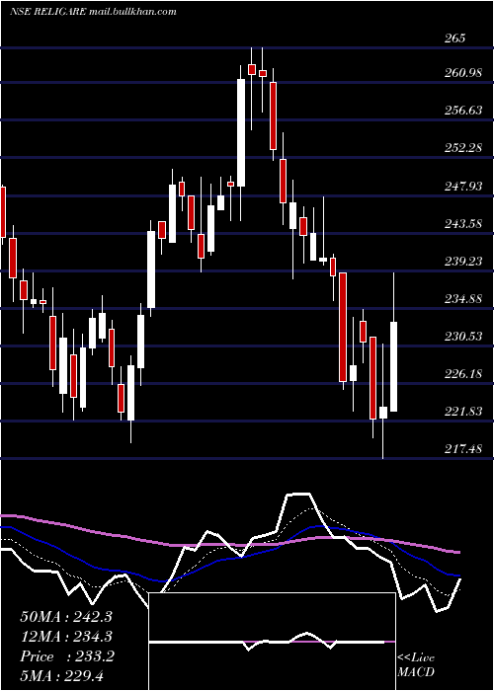Click the 226.18 price axis label

(x=463, y=374)
